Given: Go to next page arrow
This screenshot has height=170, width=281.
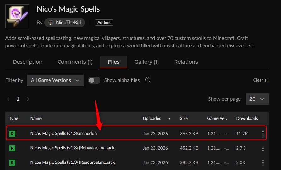Looking at the screenshot, I should coord(28,99).
